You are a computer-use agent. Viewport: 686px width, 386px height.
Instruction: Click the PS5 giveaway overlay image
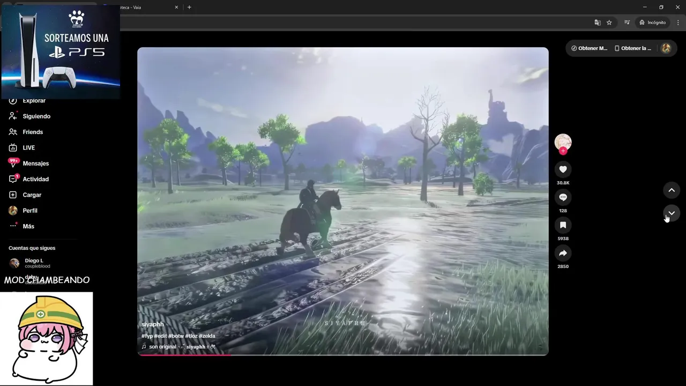click(61, 51)
